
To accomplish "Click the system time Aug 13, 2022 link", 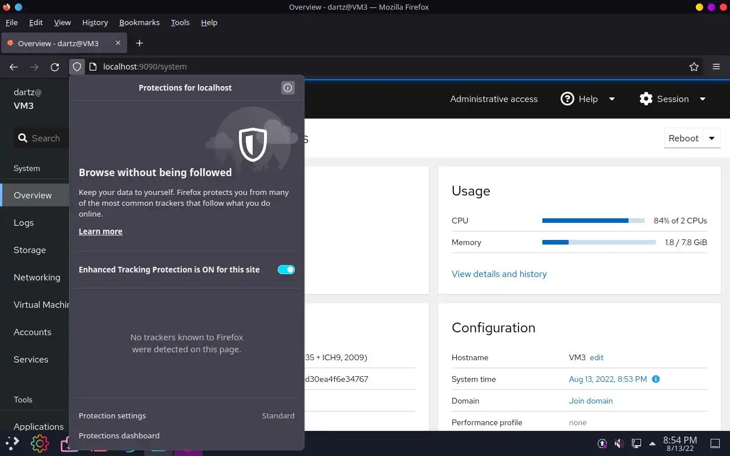I will tap(608, 379).
